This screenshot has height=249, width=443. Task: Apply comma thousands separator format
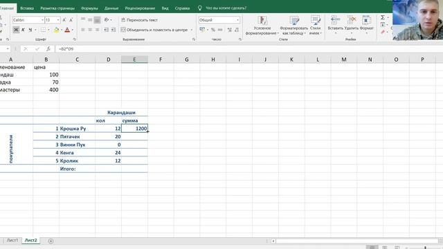tap(220, 30)
